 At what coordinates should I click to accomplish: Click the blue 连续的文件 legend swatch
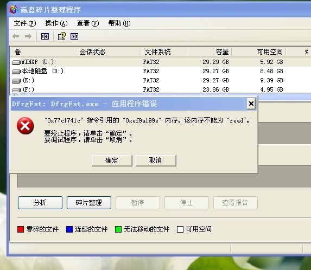click(69, 229)
